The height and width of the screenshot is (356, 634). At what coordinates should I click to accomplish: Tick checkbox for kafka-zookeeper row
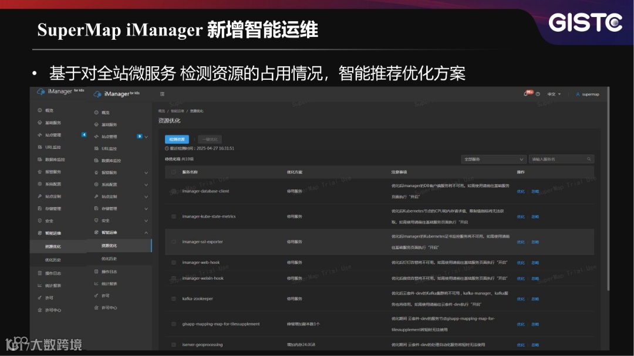pyautogui.click(x=173, y=299)
